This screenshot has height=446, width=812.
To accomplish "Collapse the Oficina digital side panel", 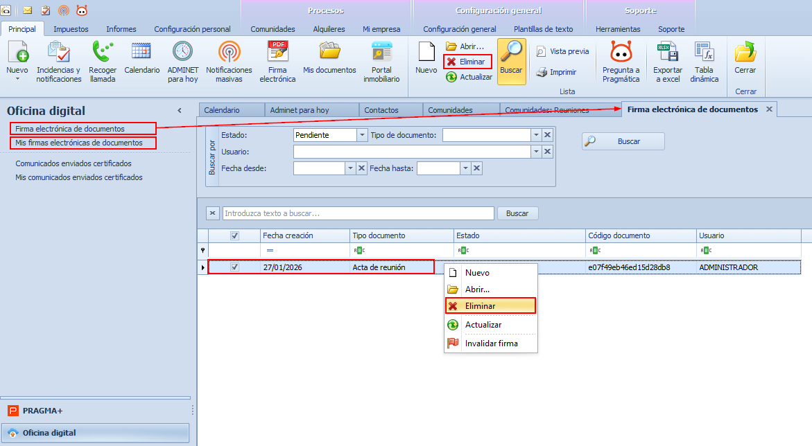I will (x=180, y=110).
